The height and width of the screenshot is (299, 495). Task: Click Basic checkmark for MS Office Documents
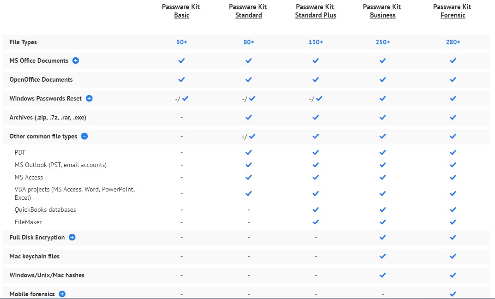(182, 60)
